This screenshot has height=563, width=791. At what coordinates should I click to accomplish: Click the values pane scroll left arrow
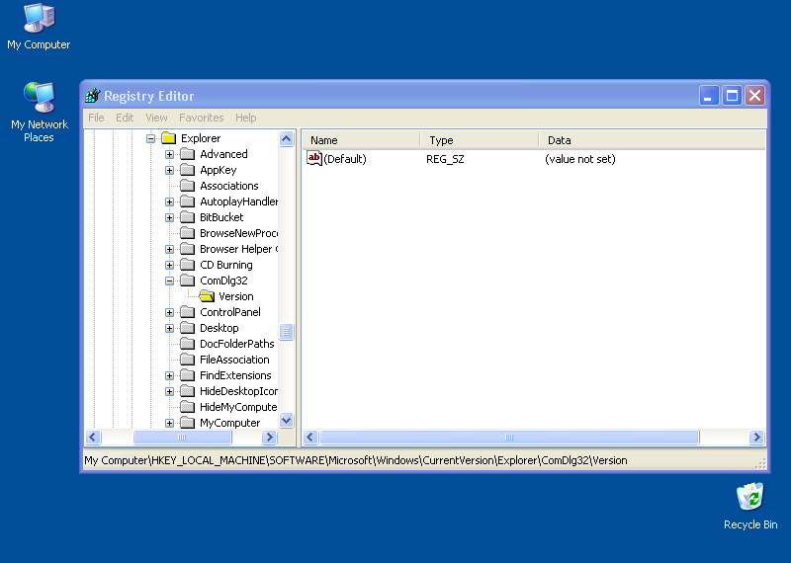[310, 437]
